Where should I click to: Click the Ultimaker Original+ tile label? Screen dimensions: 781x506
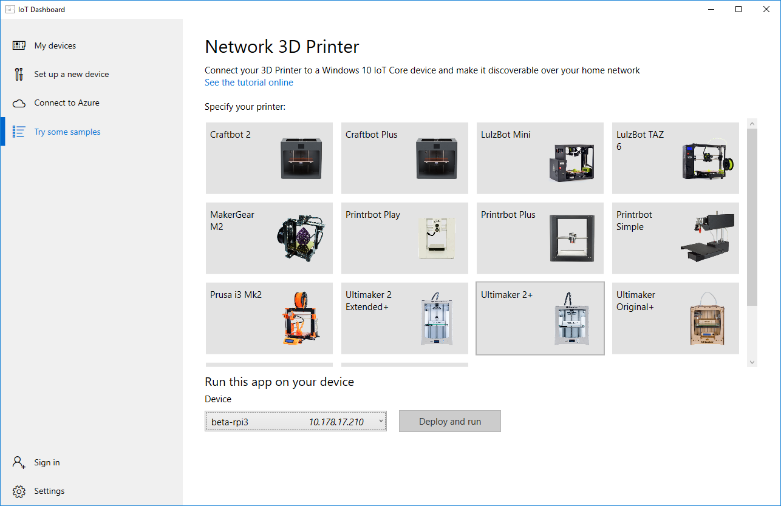[x=636, y=301]
